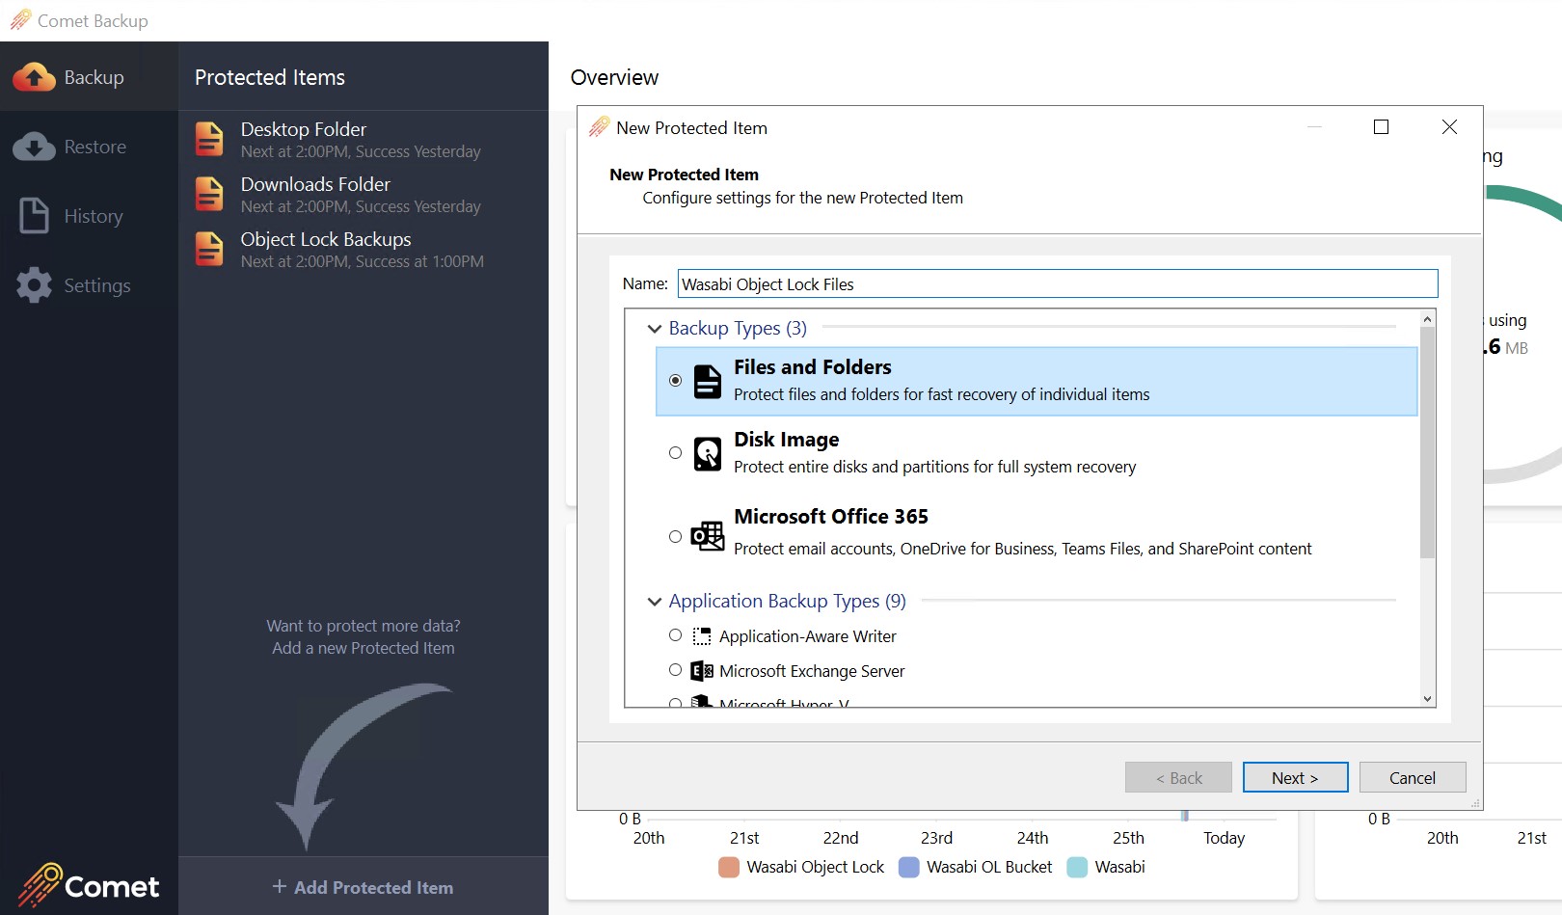
Task: Collapse the Application Backup Types group
Action: click(654, 602)
